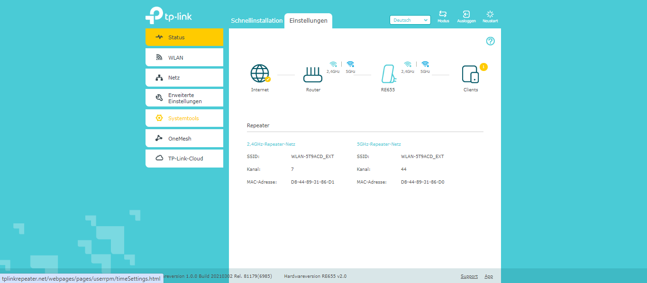Click the clients count badge

tap(483, 67)
